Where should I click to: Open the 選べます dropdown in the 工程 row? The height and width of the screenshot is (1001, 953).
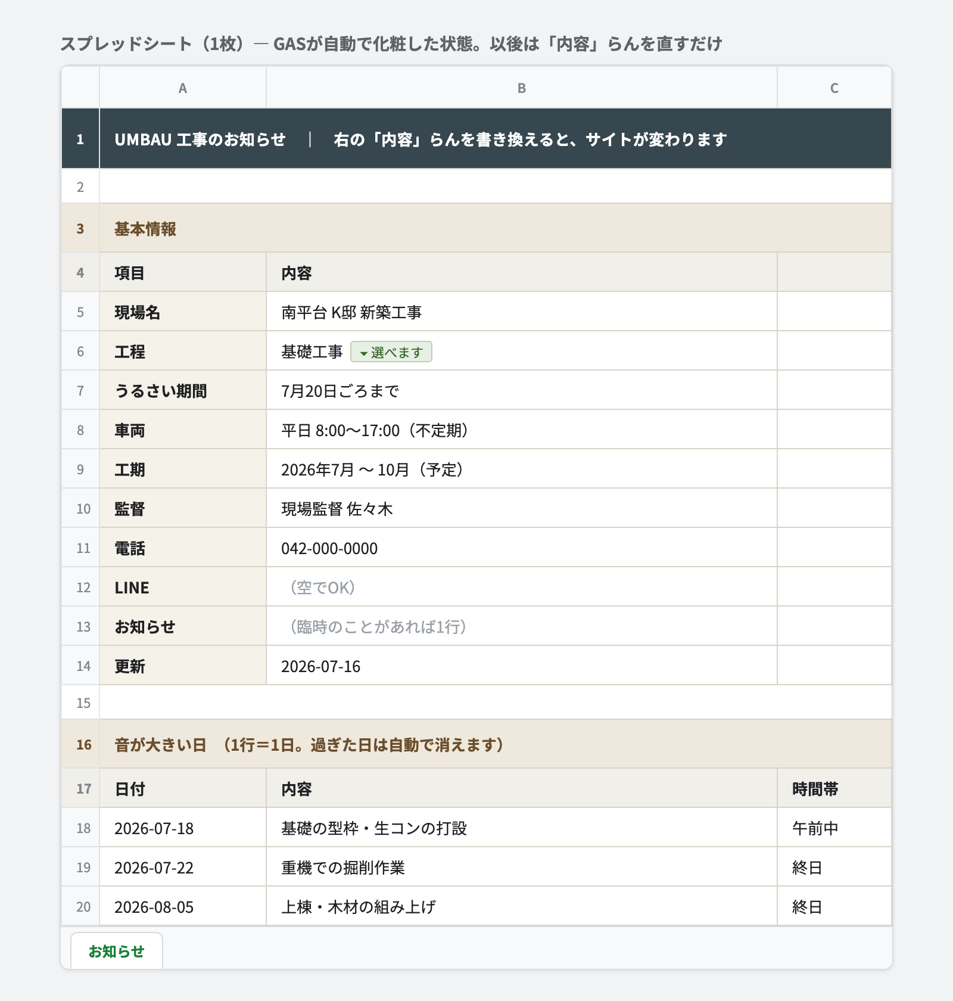pyautogui.click(x=391, y=352)
